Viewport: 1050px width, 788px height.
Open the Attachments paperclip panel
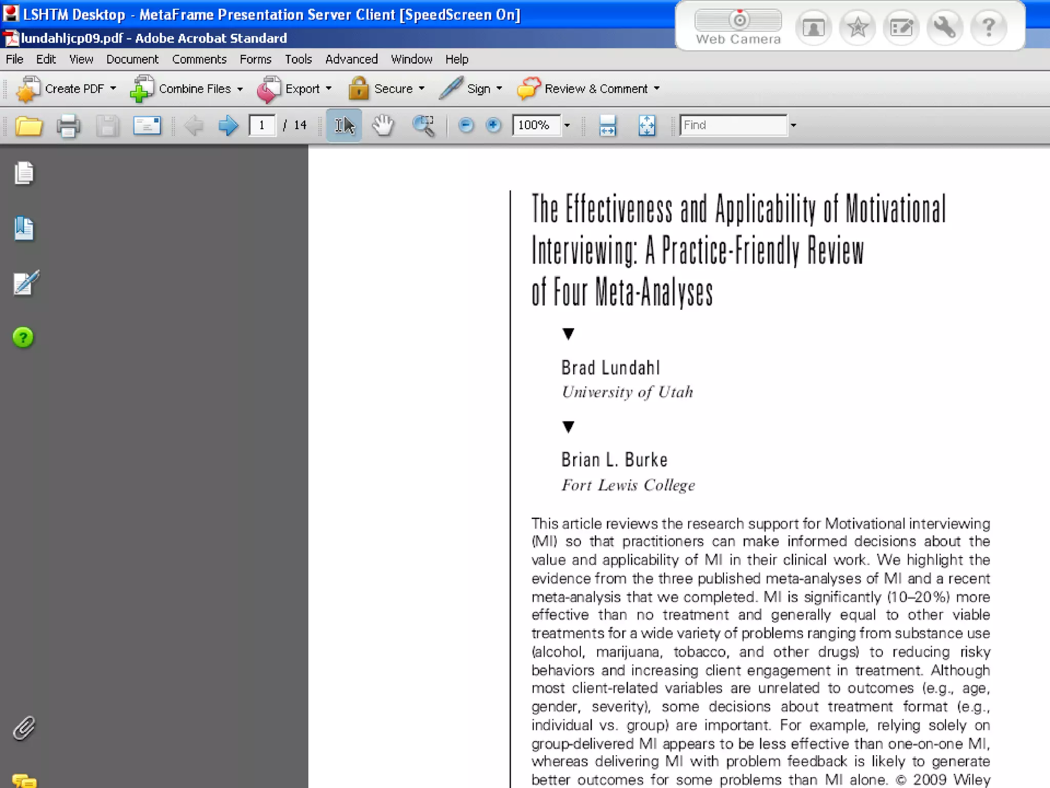(x=24, y=728)
